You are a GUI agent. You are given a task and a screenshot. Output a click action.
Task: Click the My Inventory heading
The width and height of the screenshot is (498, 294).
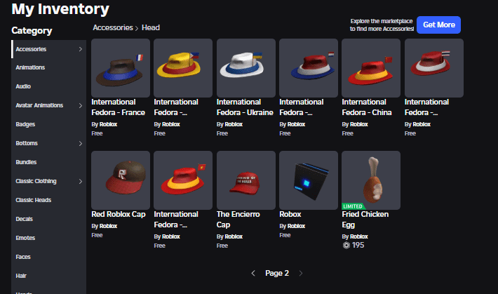[60, 9]
